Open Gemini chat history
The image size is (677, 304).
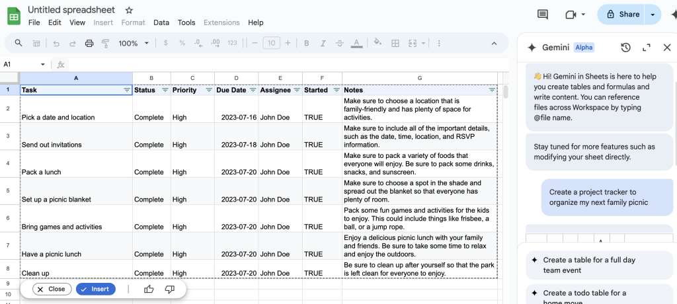click(625, 48)
